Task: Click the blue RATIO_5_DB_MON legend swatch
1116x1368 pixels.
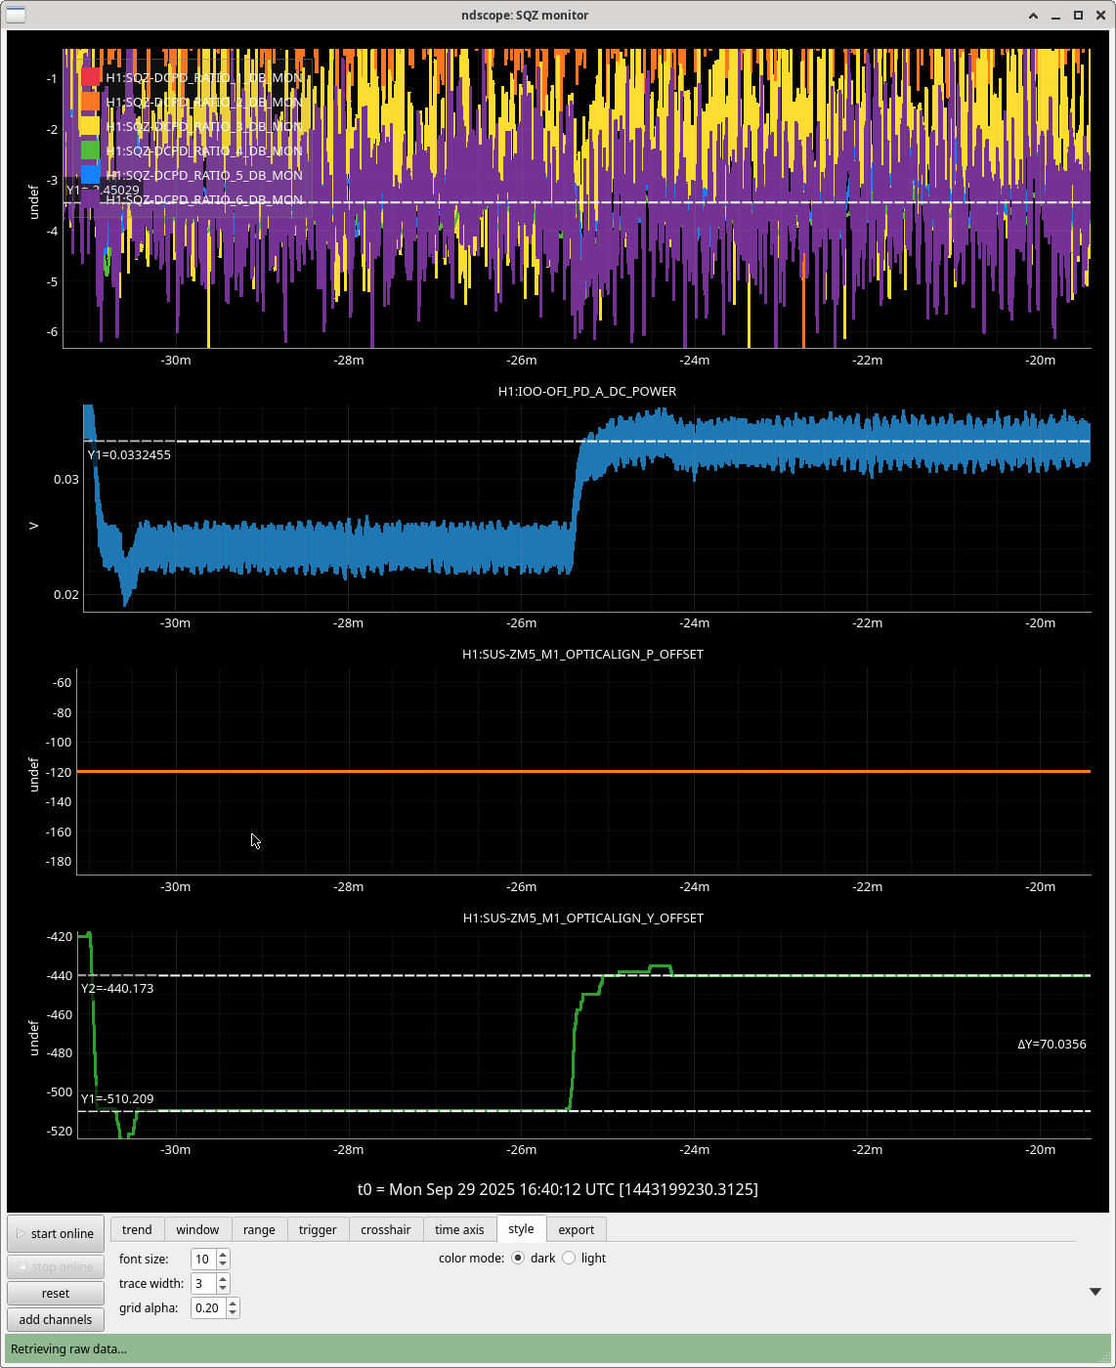Action: pos(91,175)
